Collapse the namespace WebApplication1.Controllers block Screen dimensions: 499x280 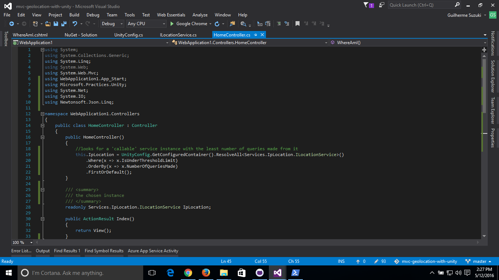click(42, 114)
